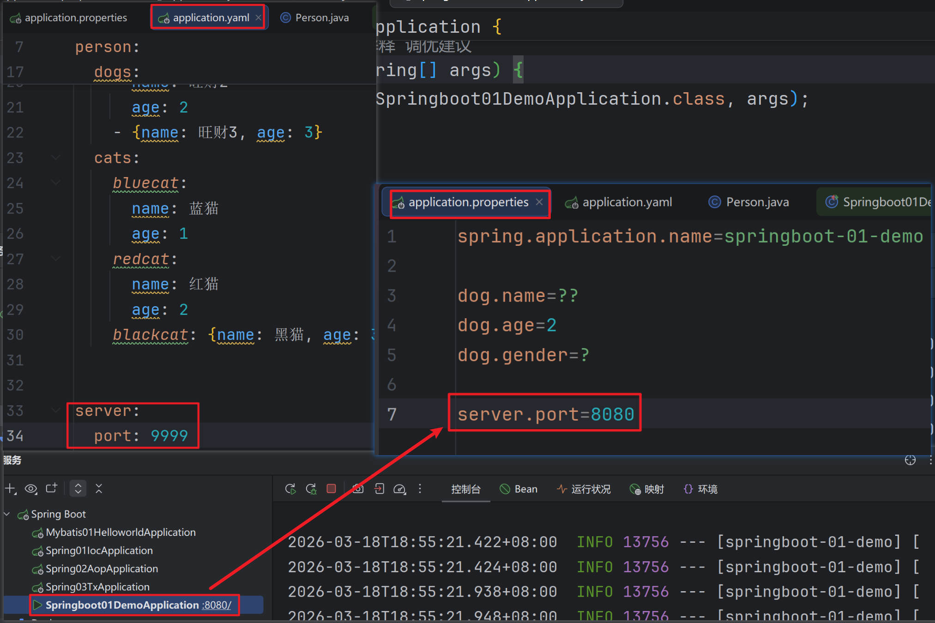Screen dimensions: 935x623
Task: Click the rerun application icon
Action: pyautogui.click(x=290, y=489)
